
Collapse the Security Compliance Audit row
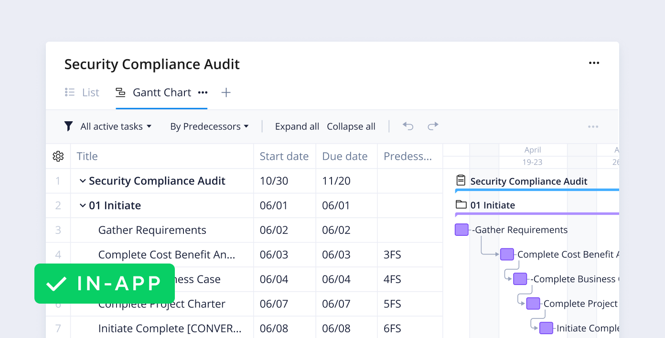(83, 181)
